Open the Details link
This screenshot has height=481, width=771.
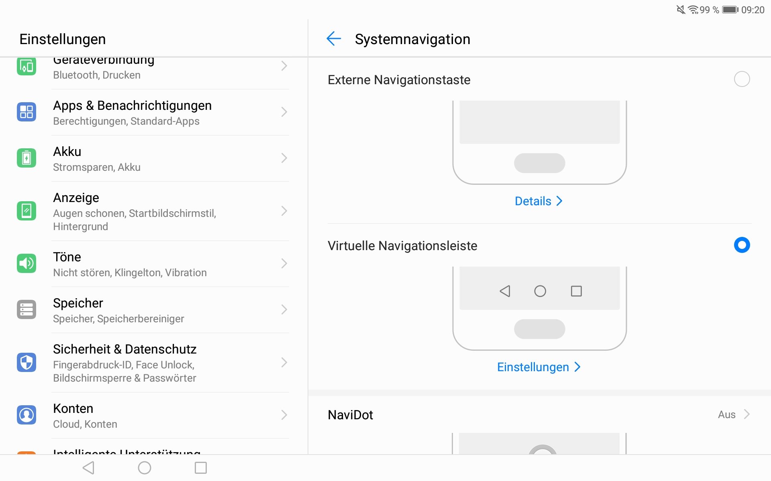[x=539, y=201]
